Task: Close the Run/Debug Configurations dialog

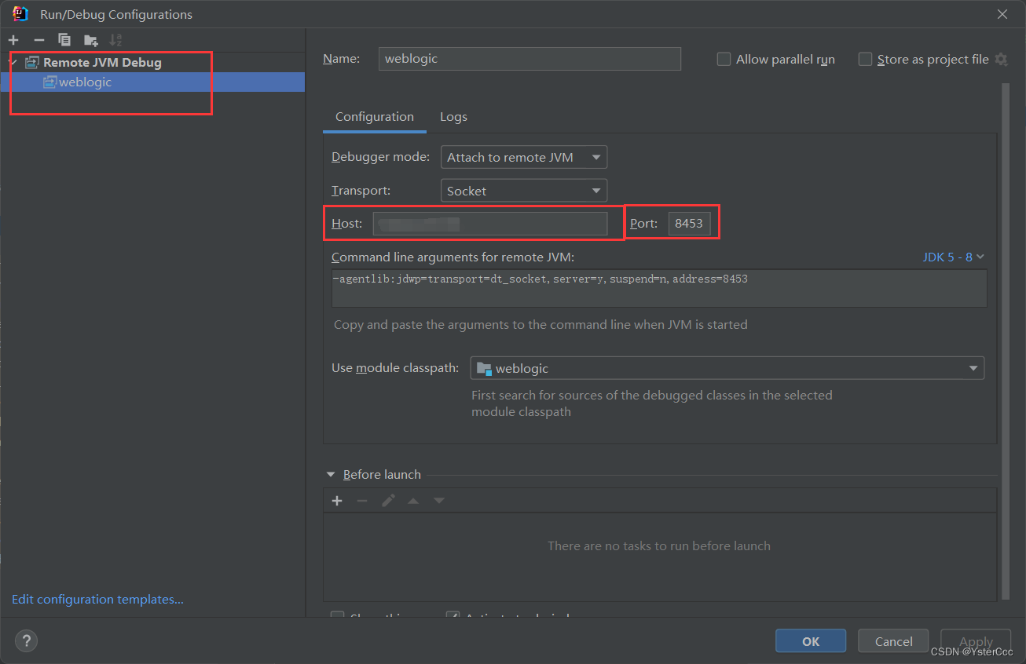Action: 1002,14
